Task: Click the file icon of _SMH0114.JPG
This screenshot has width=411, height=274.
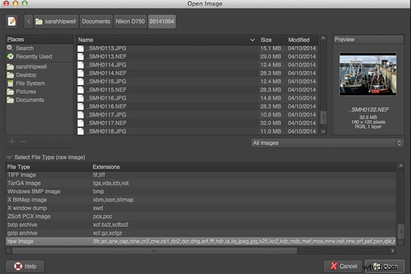Action: [81, 65]
